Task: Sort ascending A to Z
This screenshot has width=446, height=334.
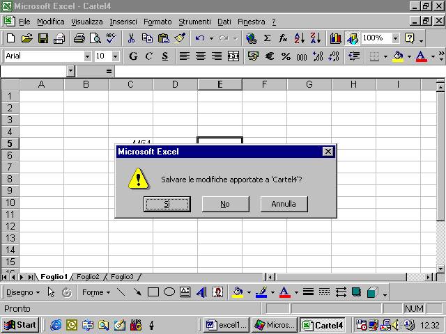Action: [299, 38]
